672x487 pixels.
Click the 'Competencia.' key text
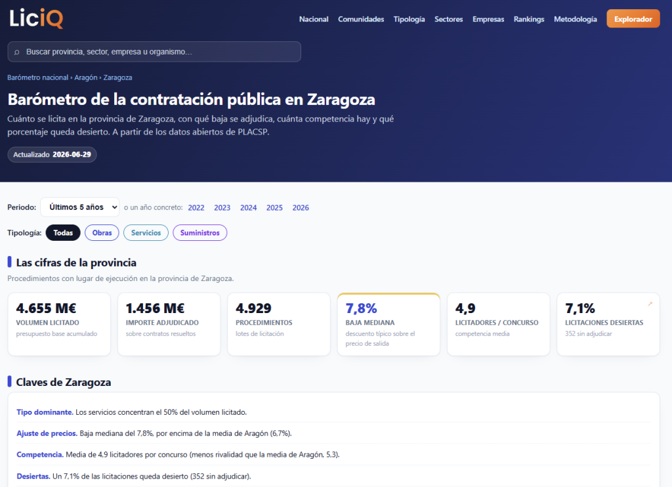click(40, 454)
